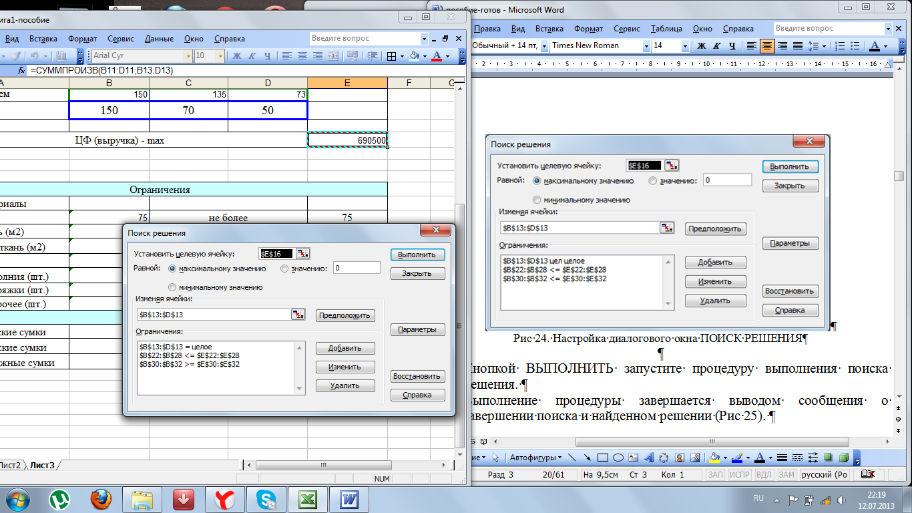
Task: Expand Excel font color arrow
Action: (x=447, y=56)
